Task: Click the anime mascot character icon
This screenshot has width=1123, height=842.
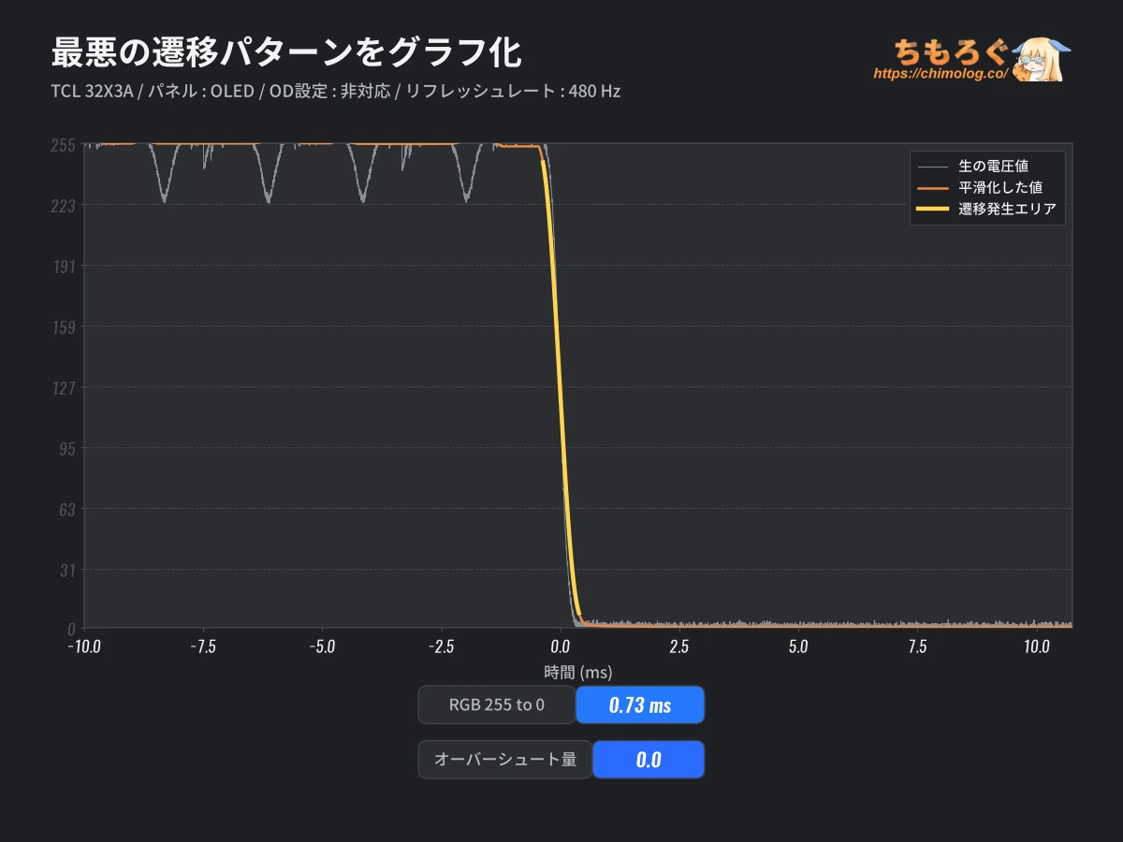Action: point(1042,58)
